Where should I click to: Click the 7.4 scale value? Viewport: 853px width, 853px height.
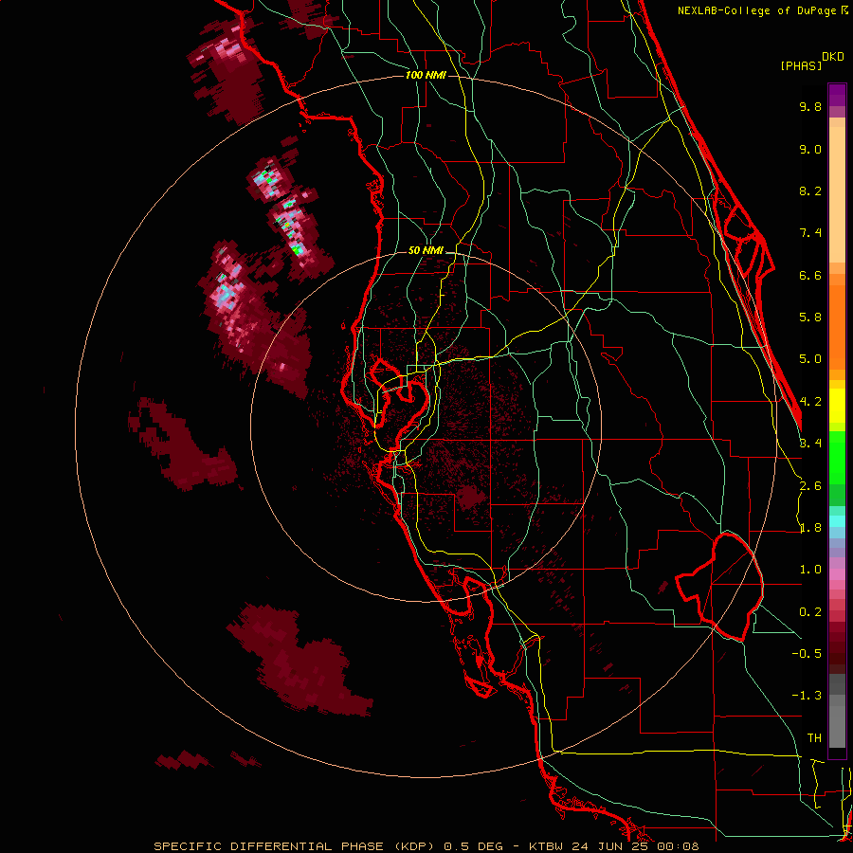[810, 233]
